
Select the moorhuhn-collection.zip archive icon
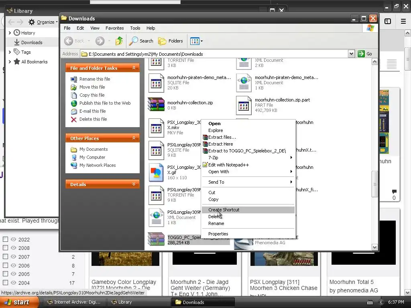point(156,104)
